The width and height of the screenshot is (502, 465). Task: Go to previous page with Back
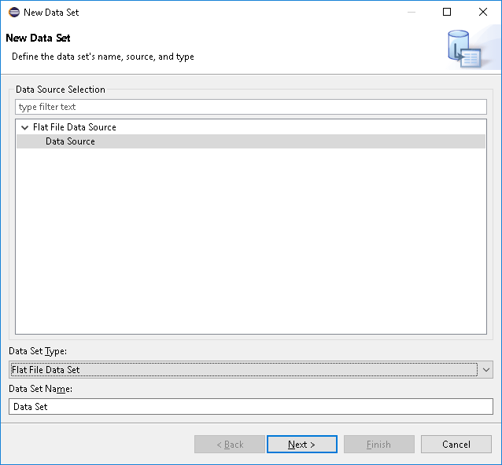(230, 445)
